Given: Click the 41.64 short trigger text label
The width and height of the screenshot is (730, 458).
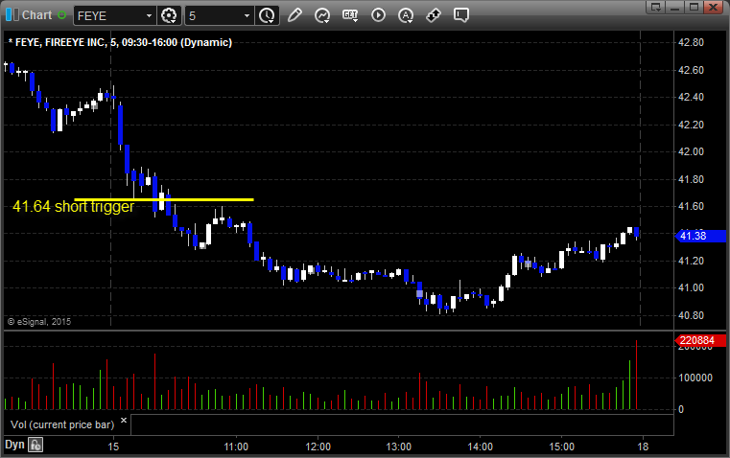Looking at the screenshot, I should [73, 206].
